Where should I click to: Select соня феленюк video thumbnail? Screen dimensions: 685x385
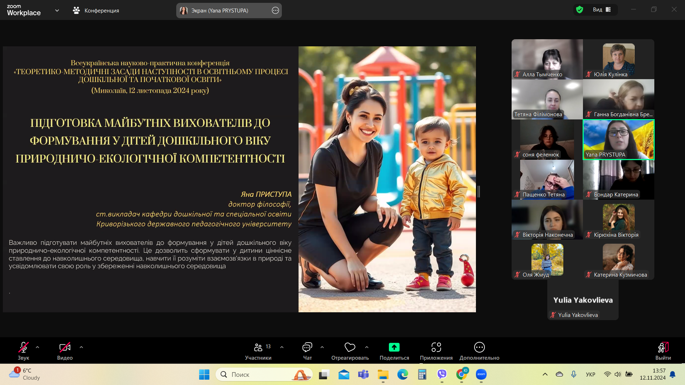pos(547,139)
